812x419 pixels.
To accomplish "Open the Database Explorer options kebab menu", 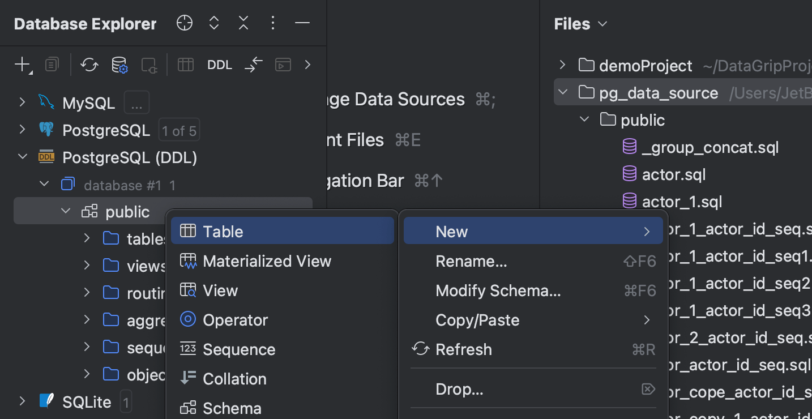I will [x=273, y=23].
